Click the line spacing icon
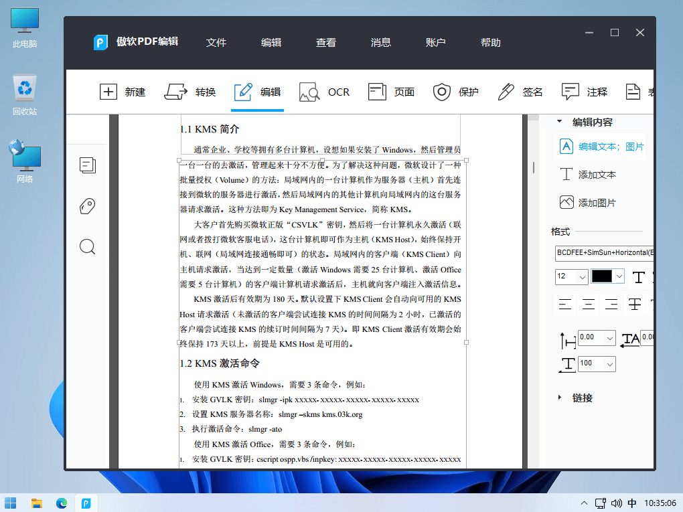 tap(568, 341)
